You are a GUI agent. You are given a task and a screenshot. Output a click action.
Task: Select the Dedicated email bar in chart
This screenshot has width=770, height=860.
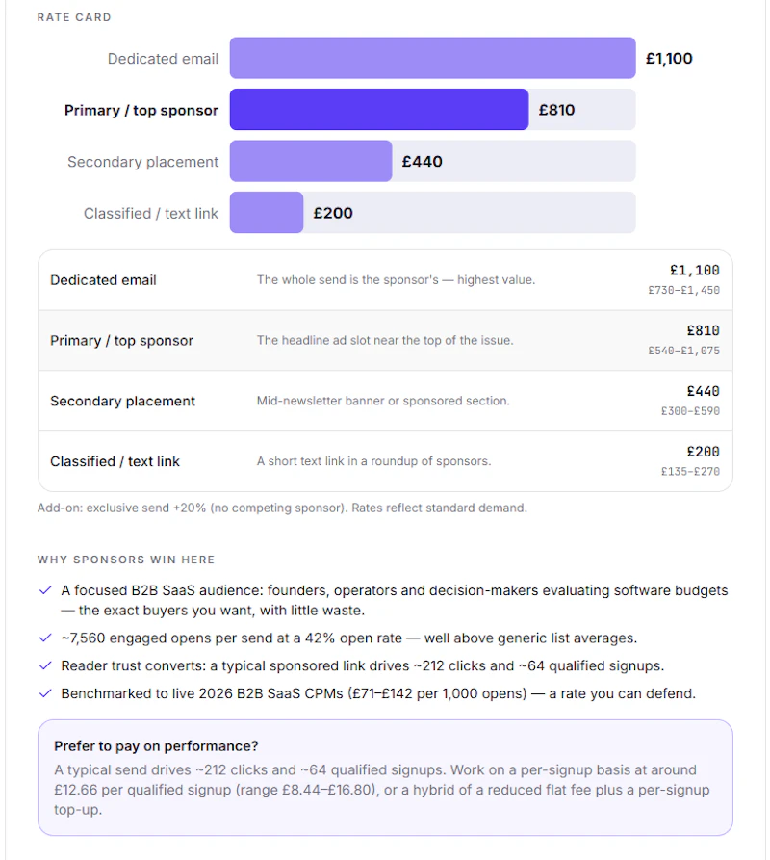pos(432,58)
